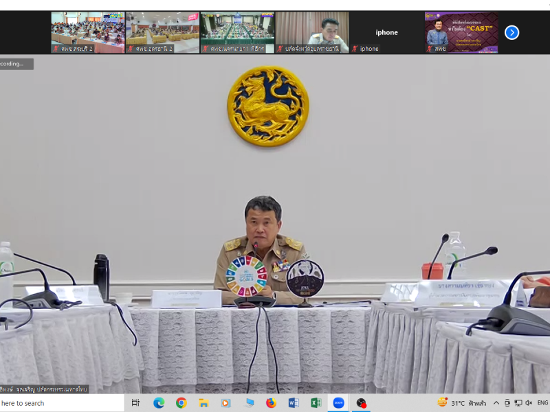The height and width of the screenshot is (412, 550).
Task: Select the สพข.อุดรธานี 2 participant video
Action: point(162,32)
